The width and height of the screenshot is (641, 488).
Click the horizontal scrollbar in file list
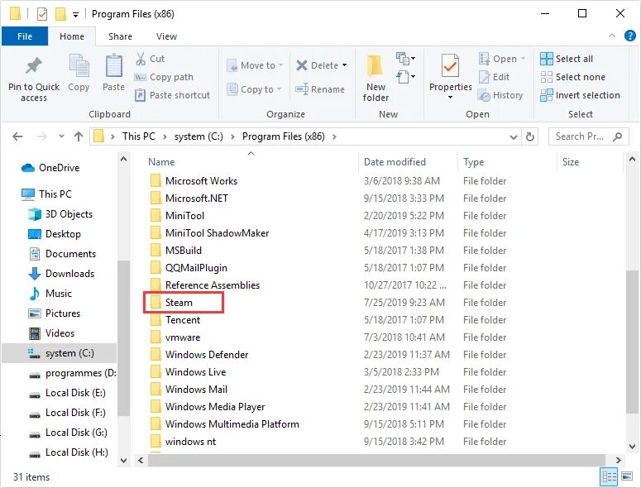(376, 460)
